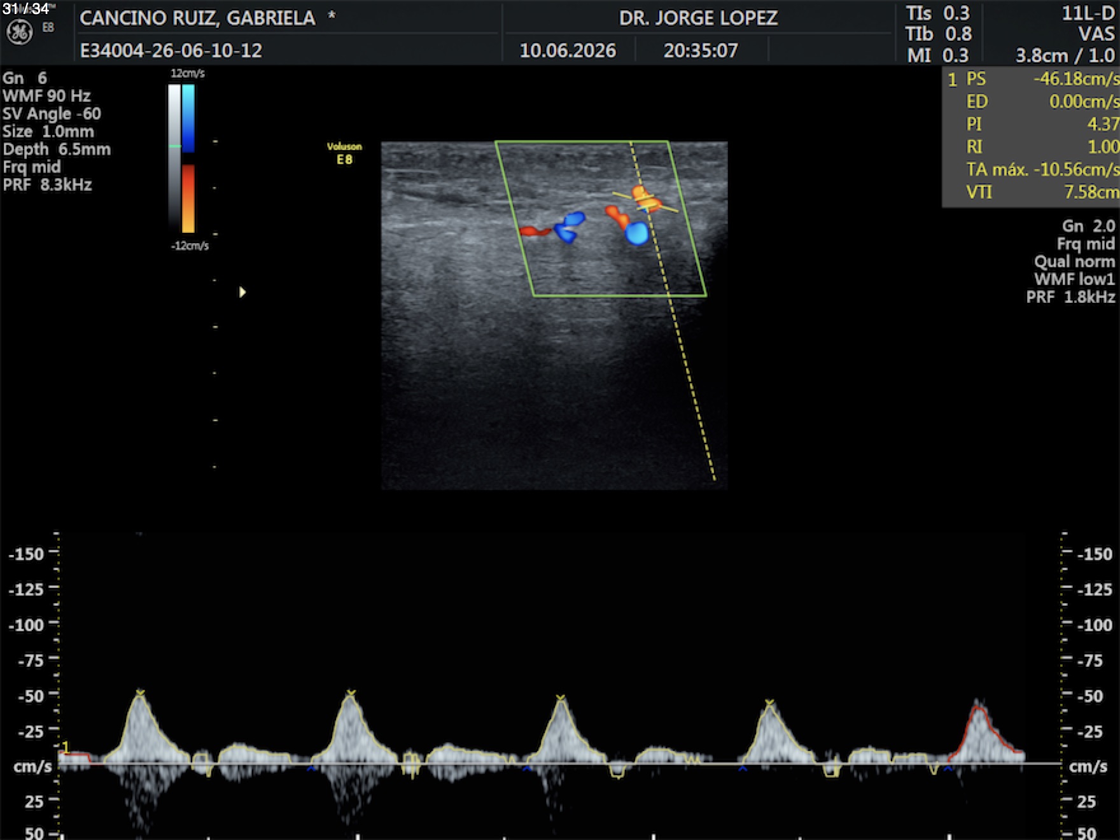Image resolution: width=1120 pixels, height=840 pixels.
Task: Click the Doppler sample volume gate
Action: point(646,200)
